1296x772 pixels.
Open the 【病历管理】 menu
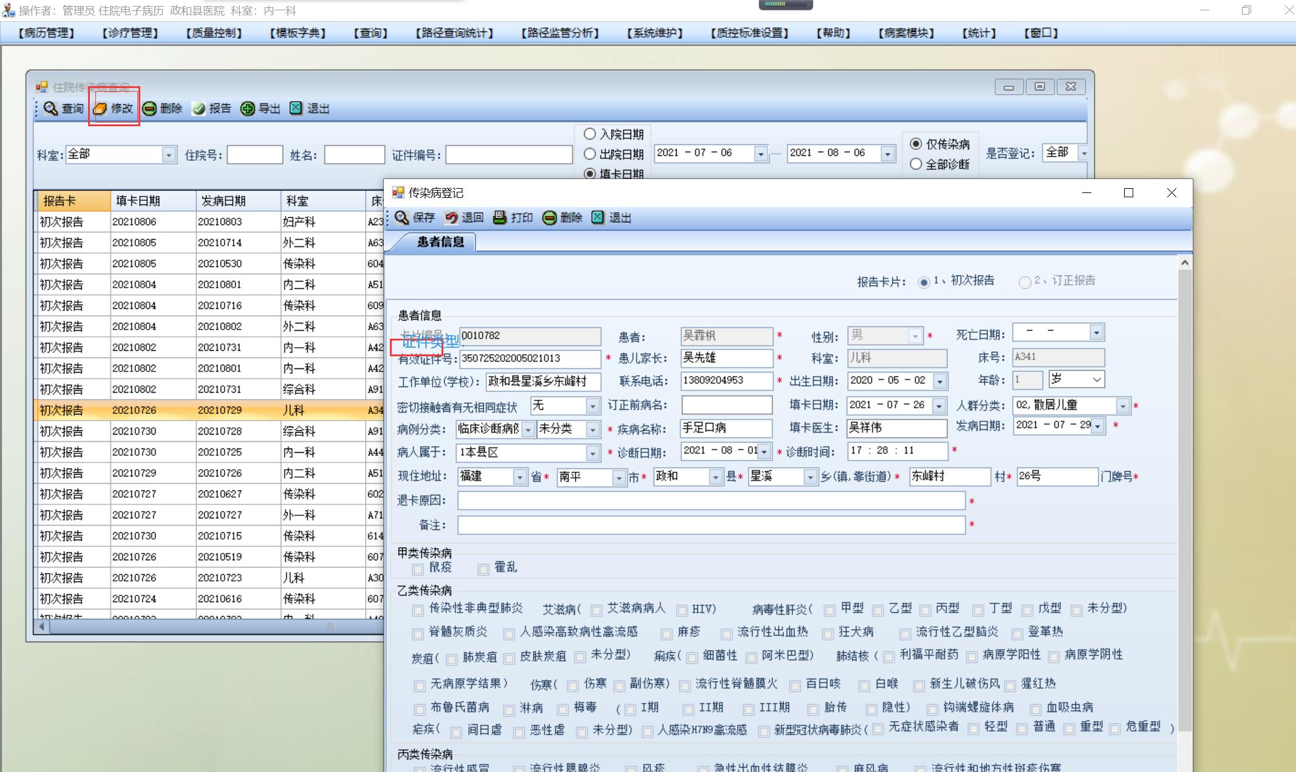[x=47, y=33]
